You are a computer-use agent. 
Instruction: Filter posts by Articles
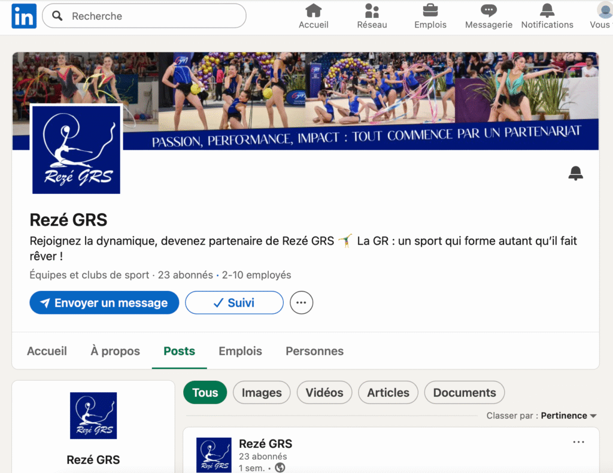click(x=388, y=393)
